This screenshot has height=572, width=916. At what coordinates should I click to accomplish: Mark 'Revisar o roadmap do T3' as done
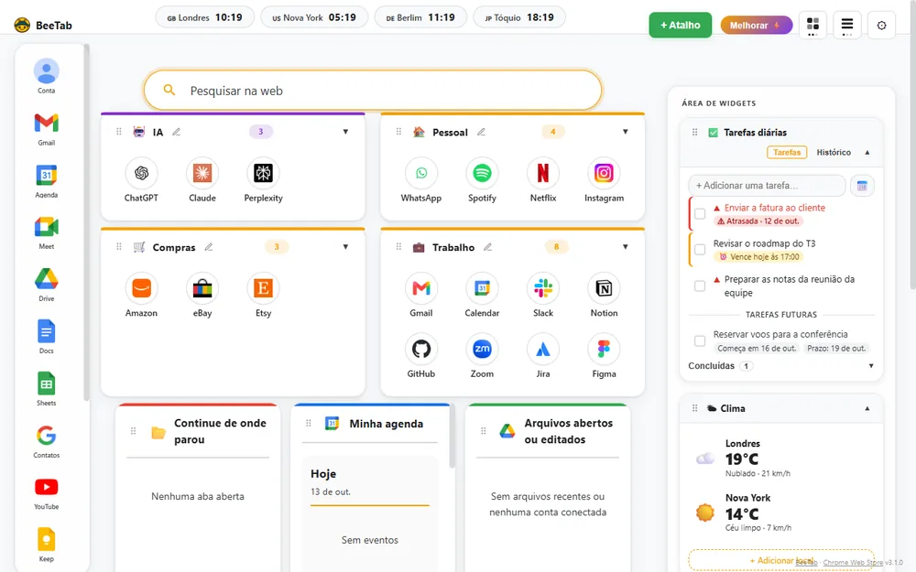(700, 250)
